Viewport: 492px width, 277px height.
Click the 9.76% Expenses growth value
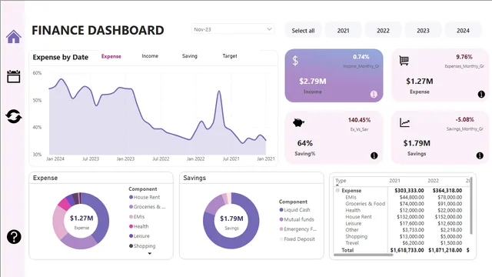tap(464, 57)
